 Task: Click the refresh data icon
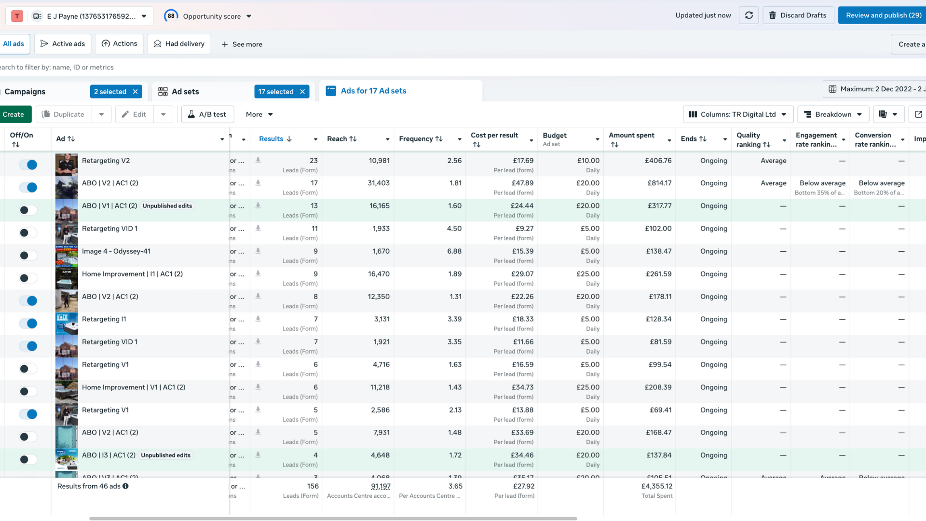pyautogui.click(x=749, y=15)
